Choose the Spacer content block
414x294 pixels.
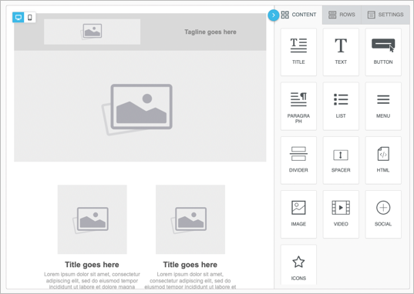point(341,160)
